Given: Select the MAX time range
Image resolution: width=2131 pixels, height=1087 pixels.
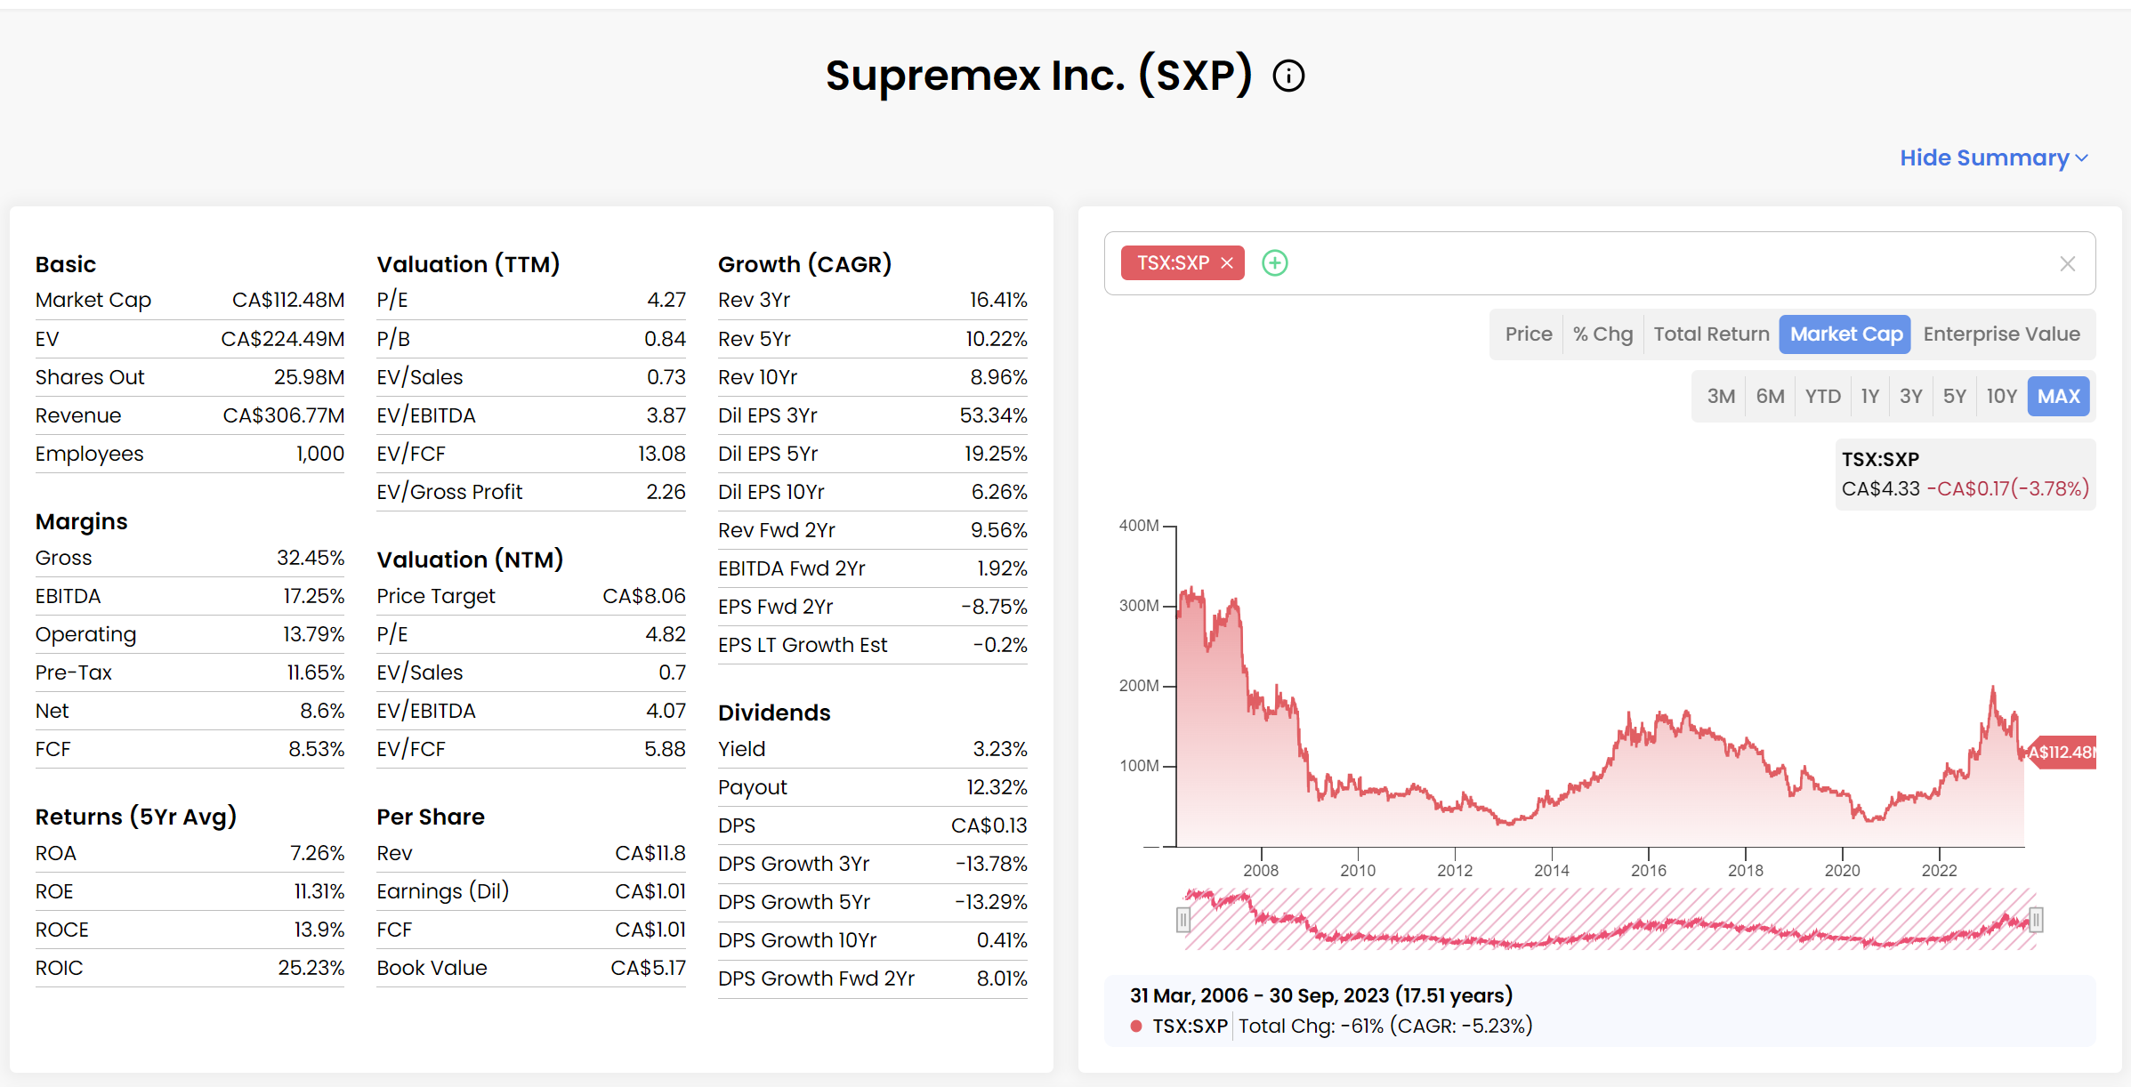Looking at the screenshot, I should pos(2058,397).
